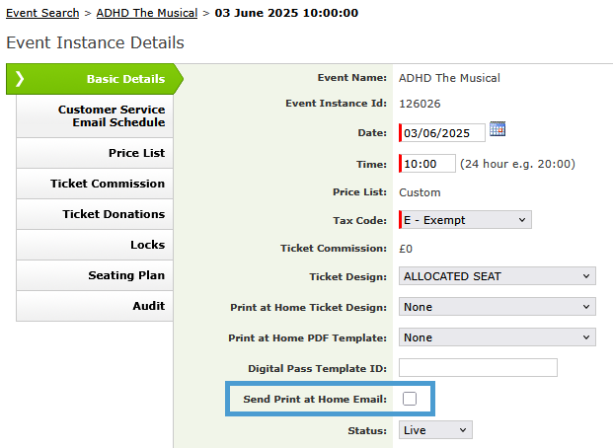Focus the Digital Pass Template ID field
The image size is (613, 448).
(478, 368)
